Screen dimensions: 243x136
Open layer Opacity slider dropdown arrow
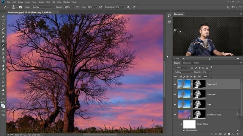pos(211,72)
